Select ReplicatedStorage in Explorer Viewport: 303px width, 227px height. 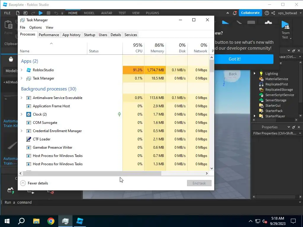[279, 90]
